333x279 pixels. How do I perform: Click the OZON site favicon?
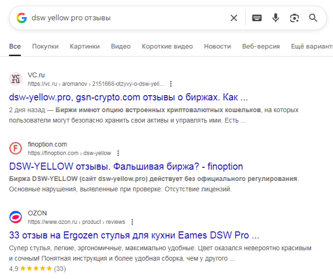[16, 217]
